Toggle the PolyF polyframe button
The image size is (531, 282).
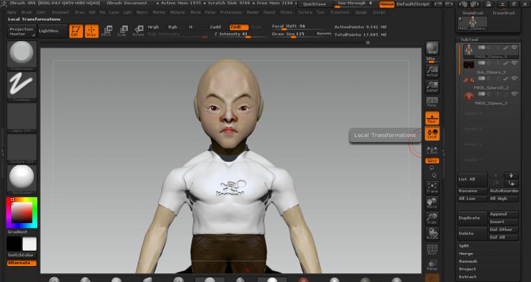pos(432,250)
